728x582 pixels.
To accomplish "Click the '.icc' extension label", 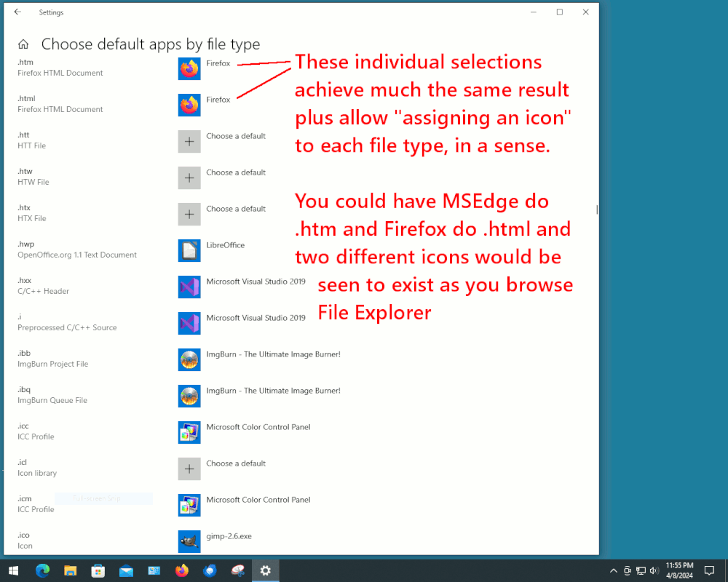I will [x=23, y=426].
